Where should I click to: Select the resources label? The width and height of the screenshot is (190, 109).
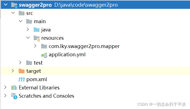52,38
